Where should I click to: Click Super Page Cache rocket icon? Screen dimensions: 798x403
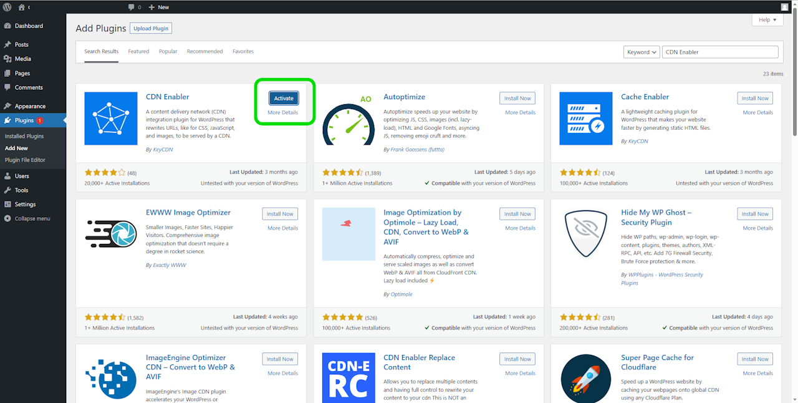pyautogui.click(x=586, y=378)
